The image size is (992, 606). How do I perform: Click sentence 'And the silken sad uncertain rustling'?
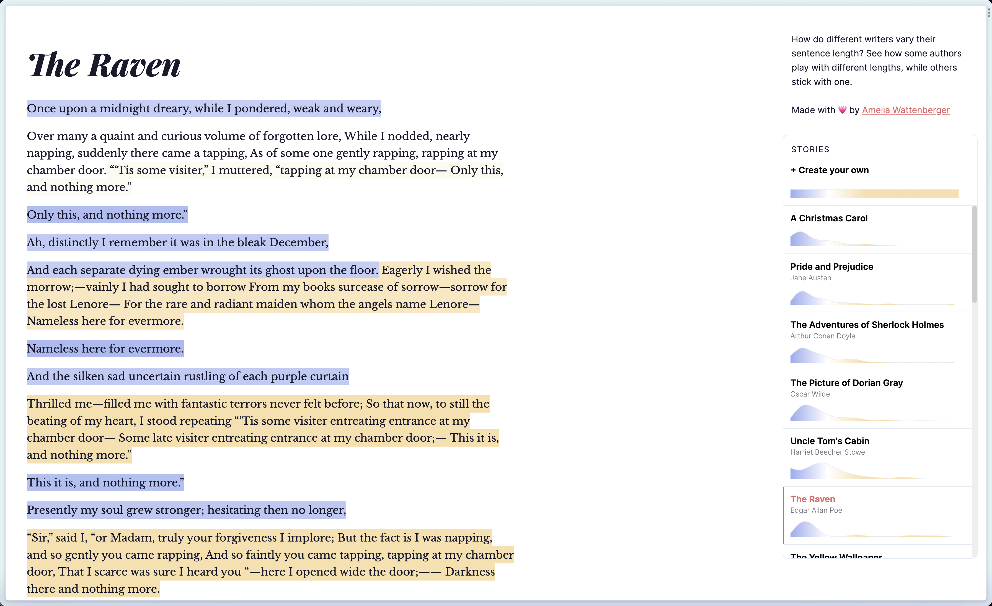(x=188, y=376)
